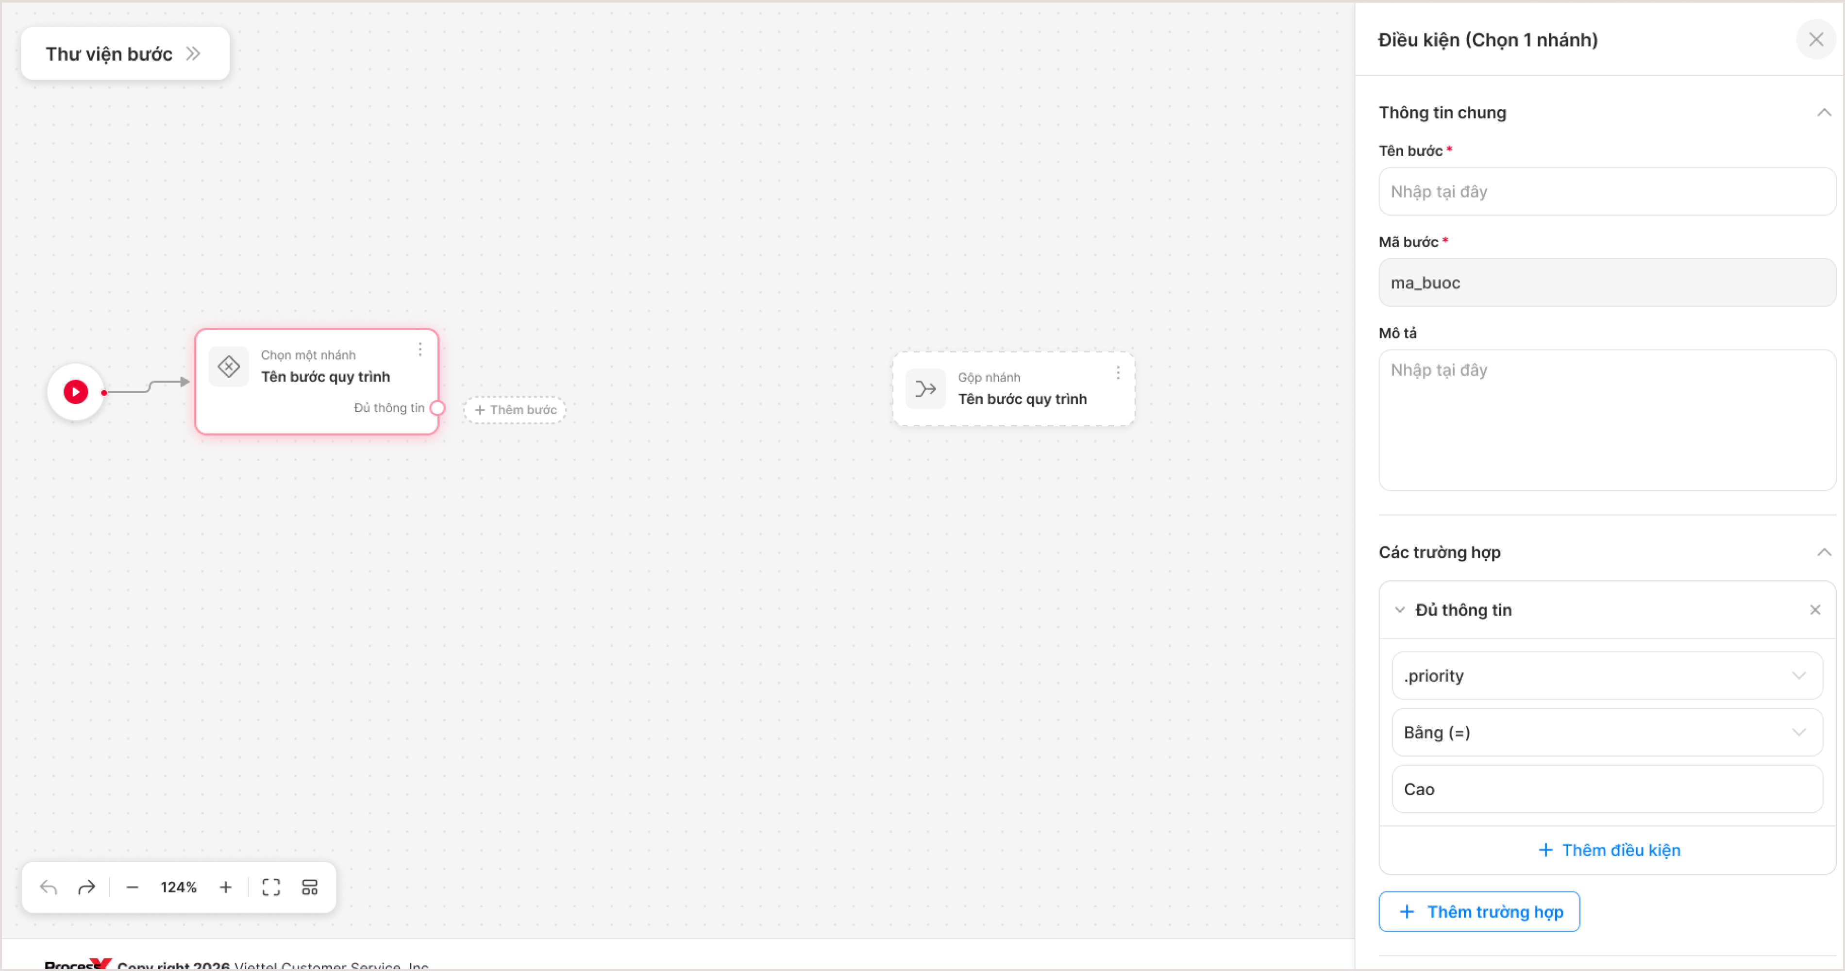Zoom out with the minus icon
Image resolution: width=1845 pixels, height=971 pixels.
tap(132, 887)
